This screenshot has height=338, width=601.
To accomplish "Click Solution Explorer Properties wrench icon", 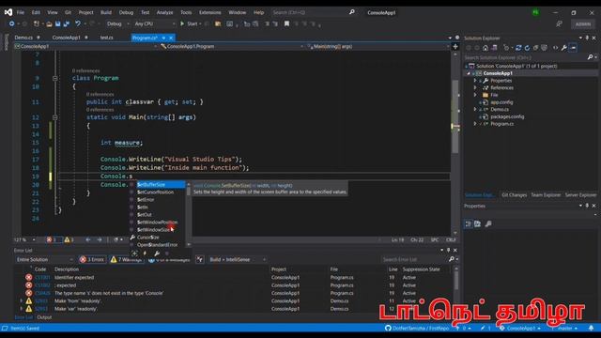I will tap(563, 48).
